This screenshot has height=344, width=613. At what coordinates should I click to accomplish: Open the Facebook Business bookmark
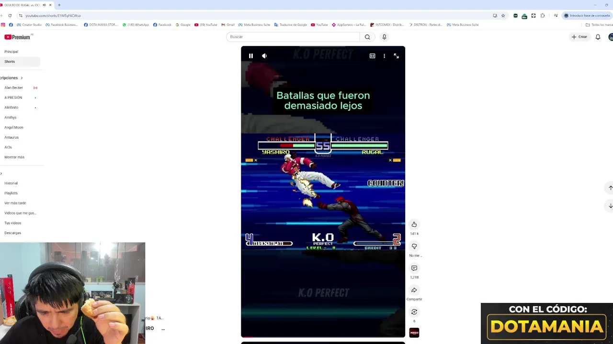click(62, 25)
